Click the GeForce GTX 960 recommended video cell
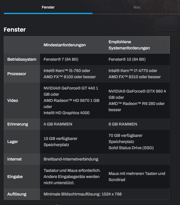180x205 pixels. (137, 101)
